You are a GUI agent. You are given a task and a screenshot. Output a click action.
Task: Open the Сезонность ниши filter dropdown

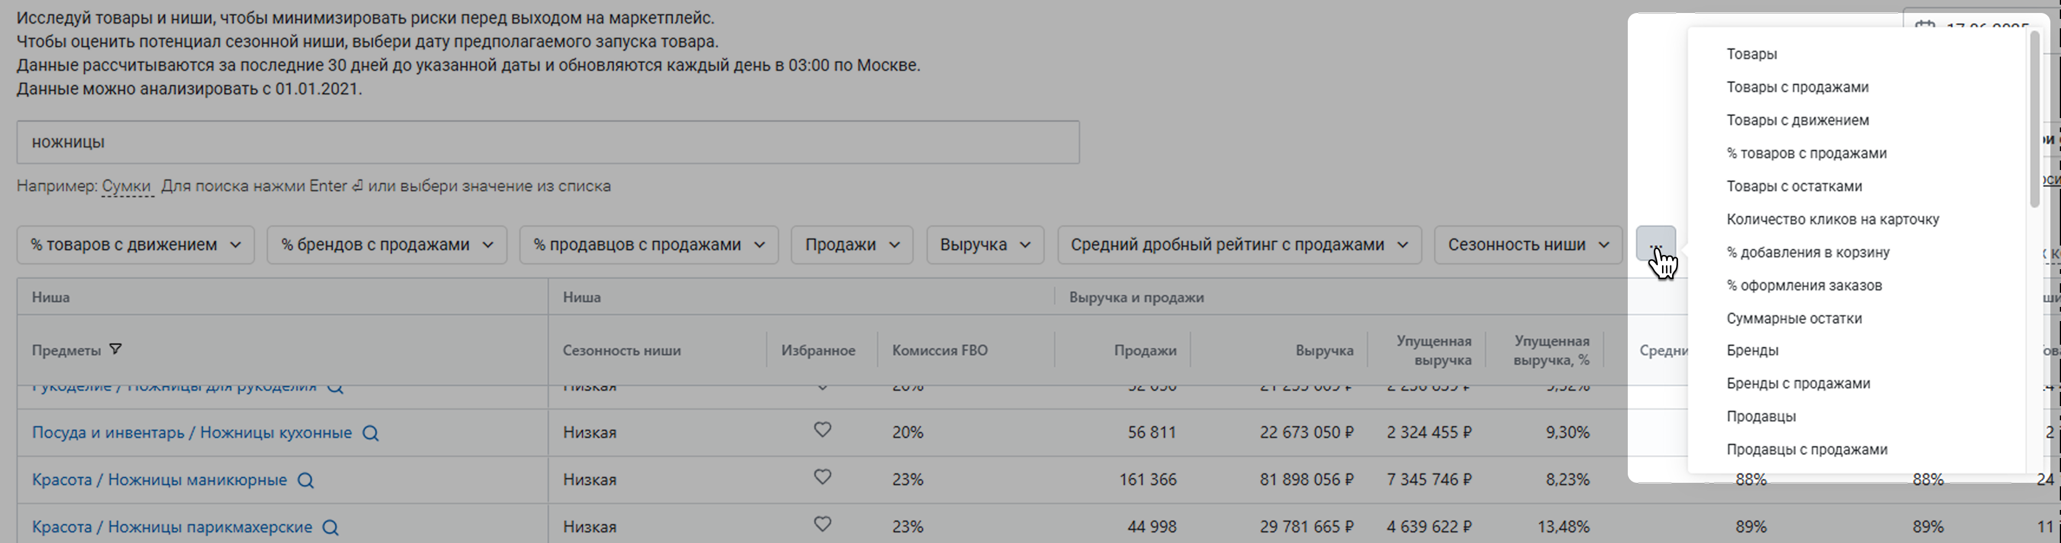click(1528, 245)
